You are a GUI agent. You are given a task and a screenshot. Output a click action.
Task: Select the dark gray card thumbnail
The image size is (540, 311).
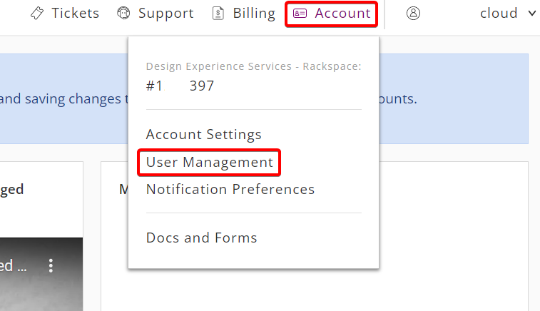[41, 274]
